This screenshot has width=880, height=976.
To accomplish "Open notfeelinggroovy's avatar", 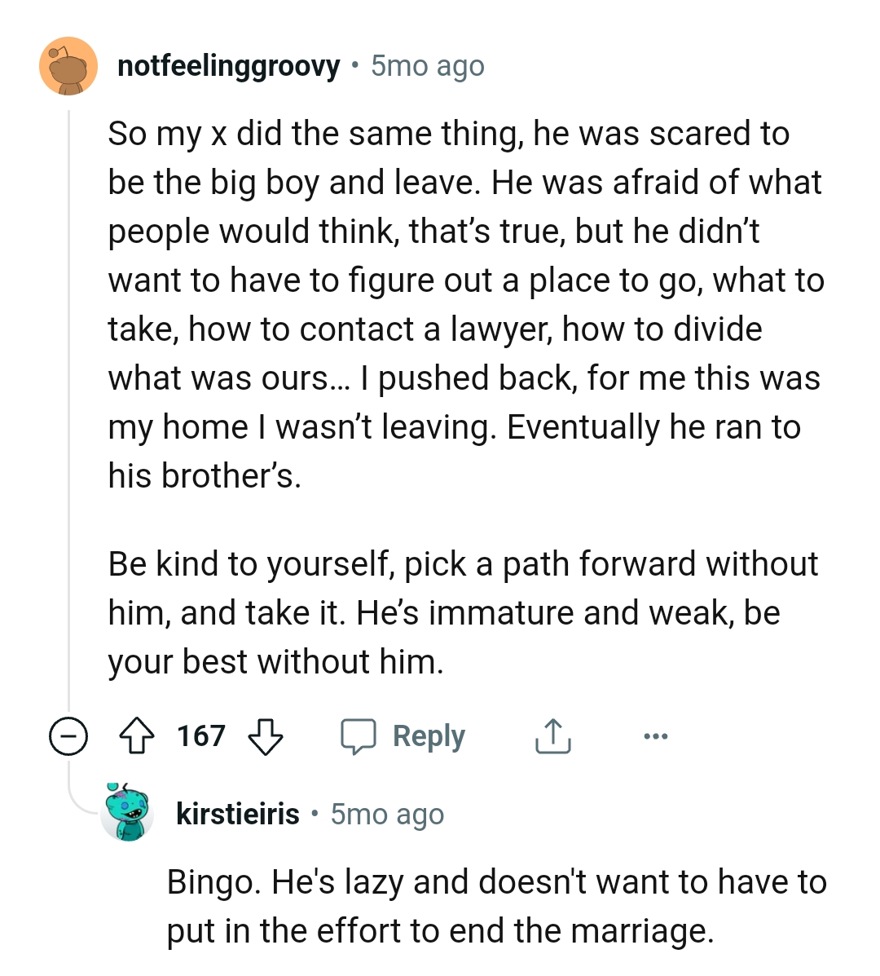I will coord(68,66).
